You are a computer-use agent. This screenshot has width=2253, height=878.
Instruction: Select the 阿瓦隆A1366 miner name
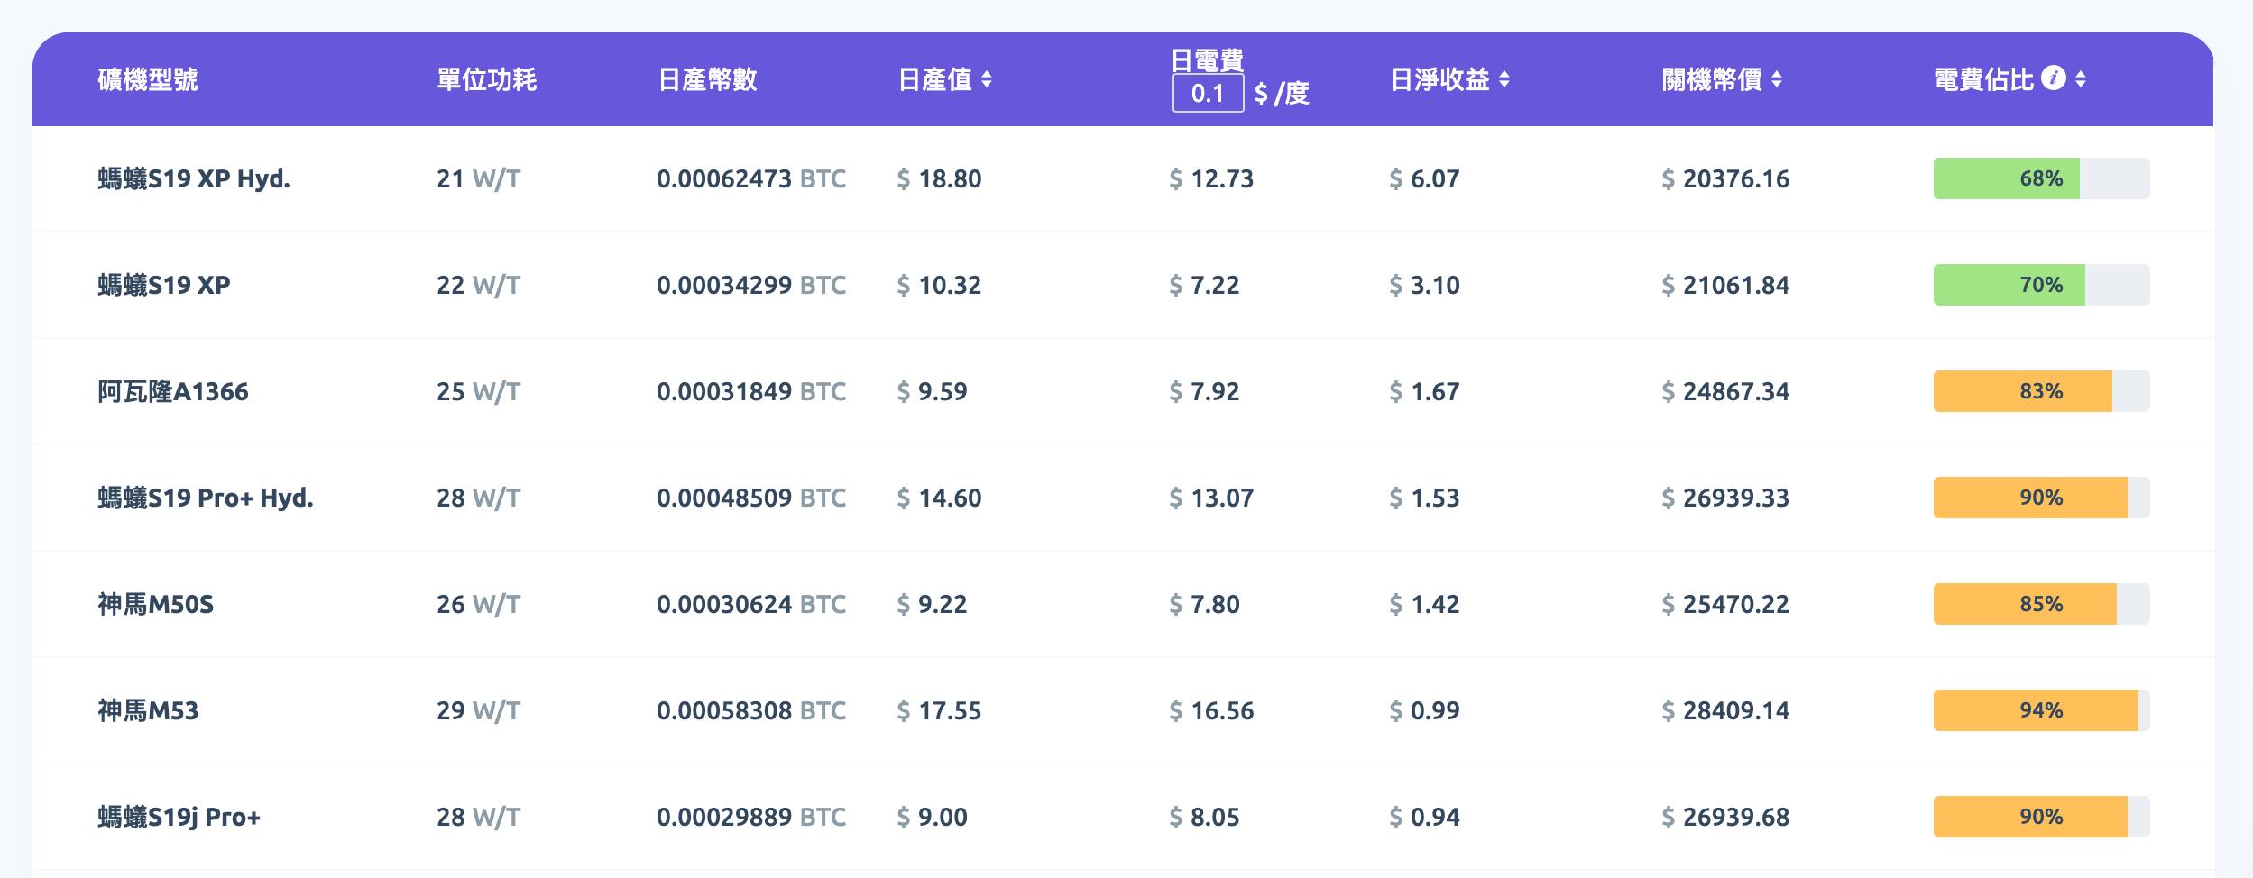tap(173, 391)
